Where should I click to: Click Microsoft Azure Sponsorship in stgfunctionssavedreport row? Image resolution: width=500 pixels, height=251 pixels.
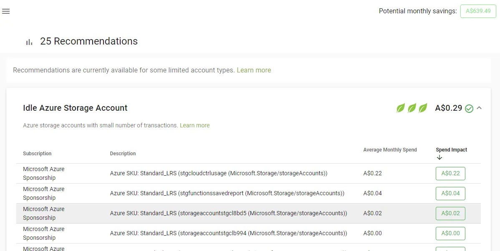coord(44,194)
